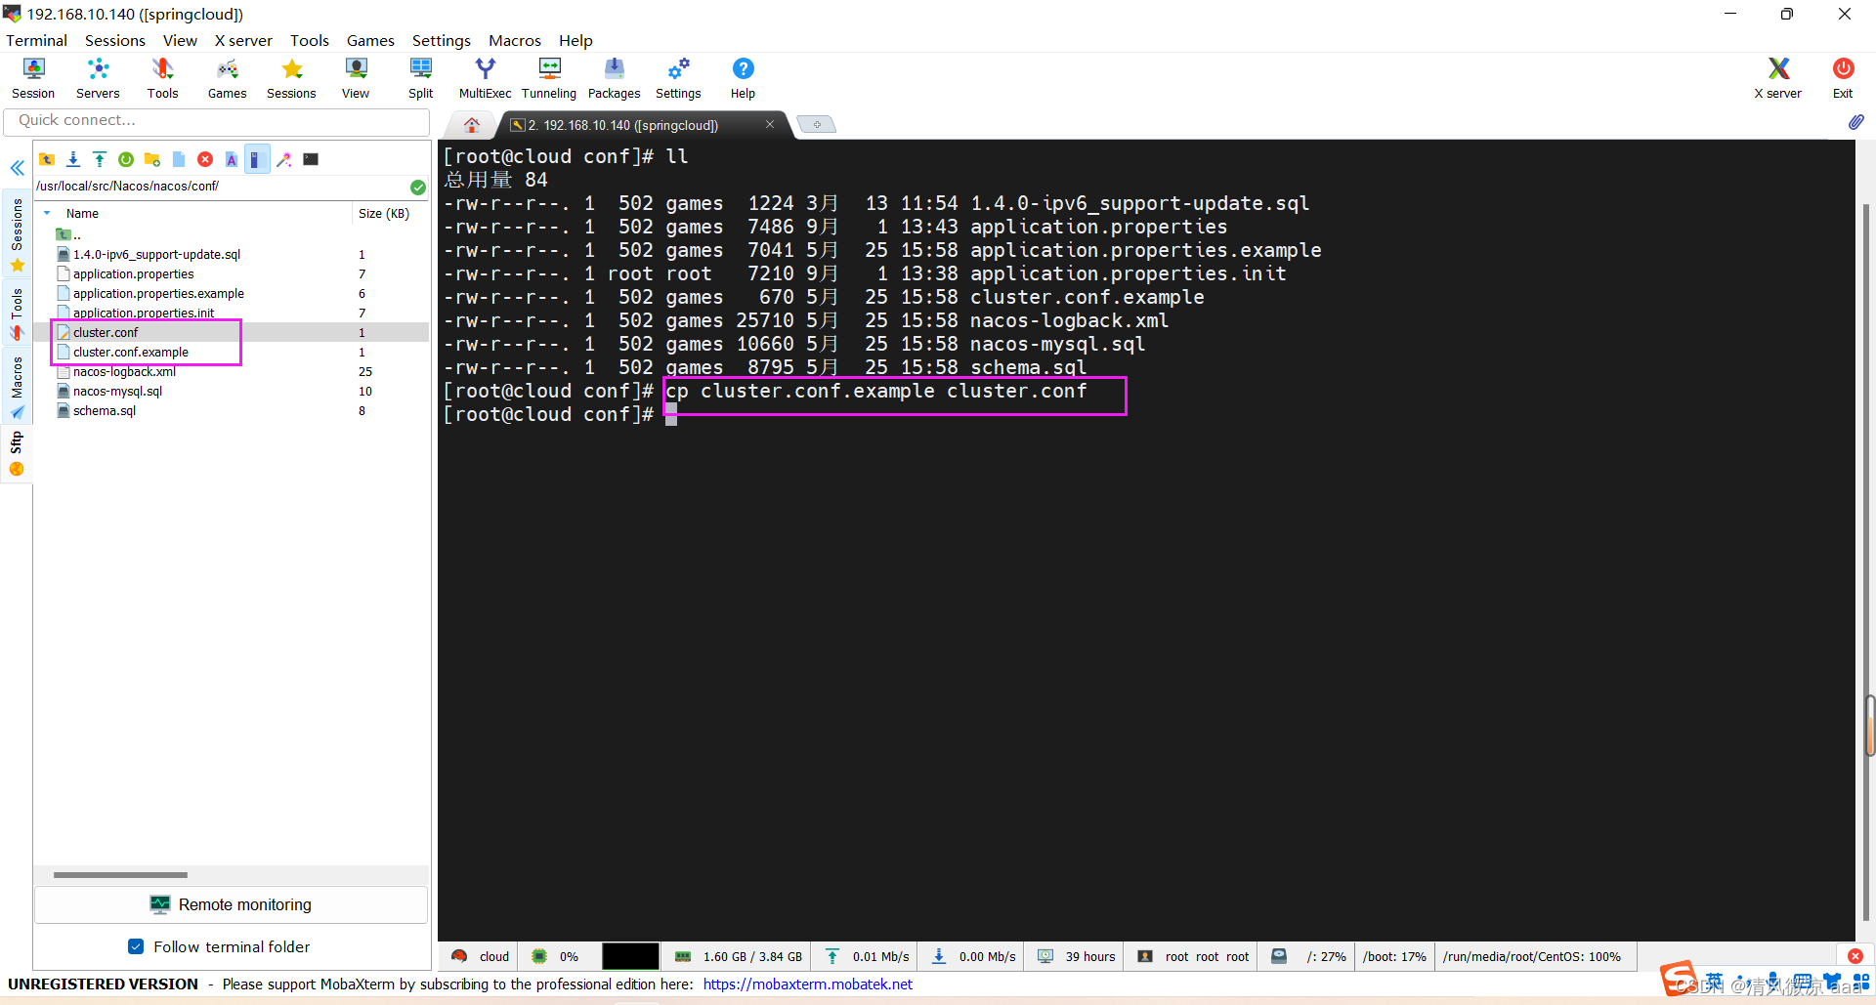This screenshot has height=1005, width=1876.
Task: Click the Name column sort arrow
Action: (x=47, y=213)
